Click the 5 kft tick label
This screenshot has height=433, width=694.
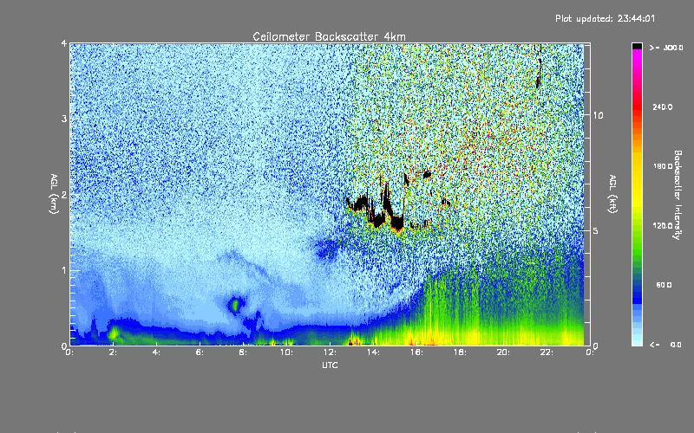[596, 230]
